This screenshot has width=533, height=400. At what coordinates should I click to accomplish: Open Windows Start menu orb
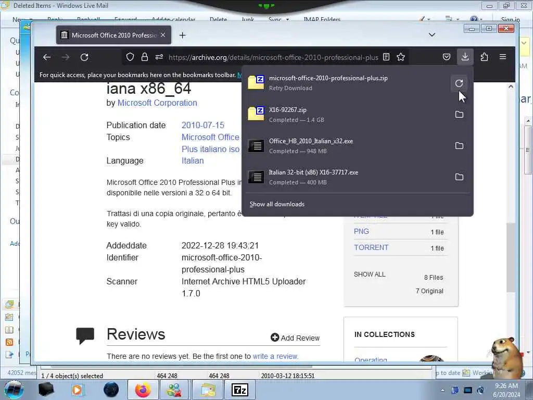(14, 390)
